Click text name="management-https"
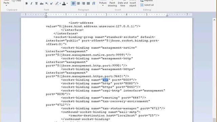The image size is (217, 122). pos(113,69)
